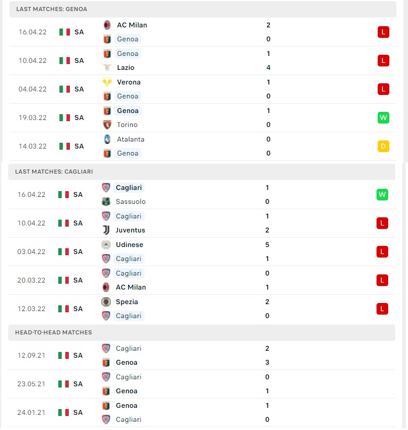The height and width of the screenshot is (430, 408).
Task: Click the Juventus J logo
Action: tap(106, 230)
